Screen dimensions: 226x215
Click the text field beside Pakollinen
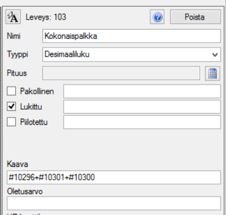point(142,91)
